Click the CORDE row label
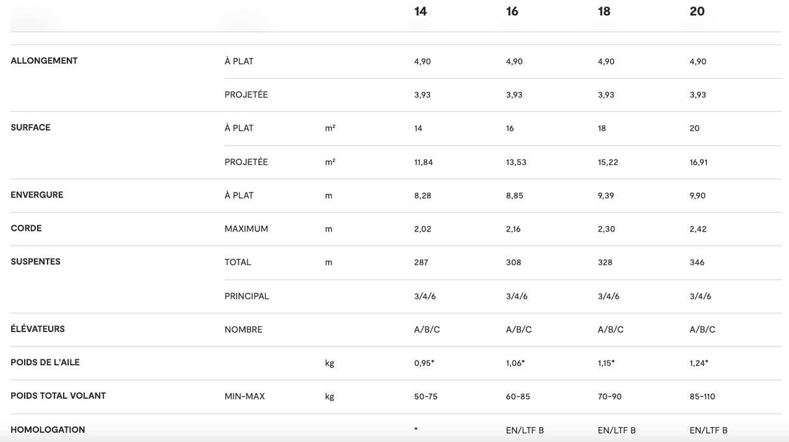Image resolution: width=789 pixels, height=442 pixels. (x=26, y=229)
